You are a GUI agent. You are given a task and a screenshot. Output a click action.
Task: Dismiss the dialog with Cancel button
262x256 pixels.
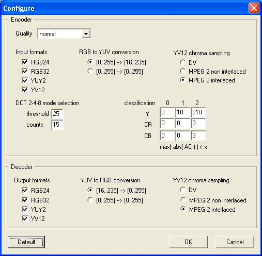click(235, 242)
